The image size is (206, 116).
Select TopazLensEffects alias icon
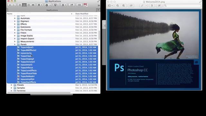pos(18,71)
